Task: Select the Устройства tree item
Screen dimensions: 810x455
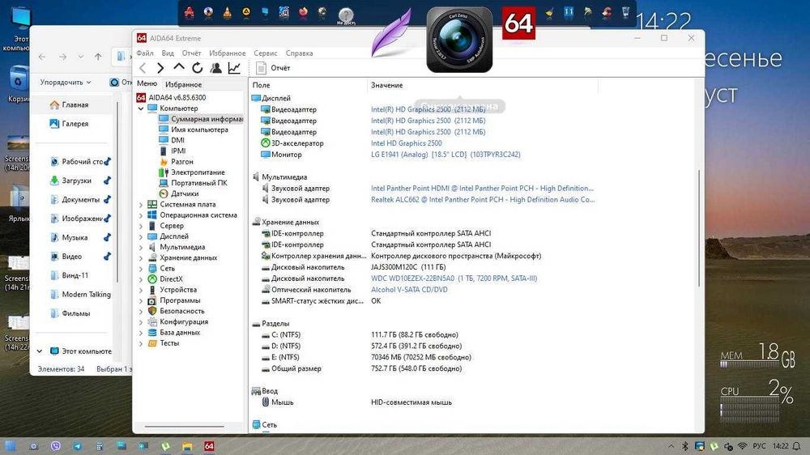Action: click(x=172, y=290)
